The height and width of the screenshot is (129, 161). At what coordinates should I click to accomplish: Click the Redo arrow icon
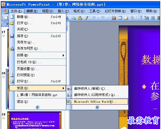coord(103,18)
